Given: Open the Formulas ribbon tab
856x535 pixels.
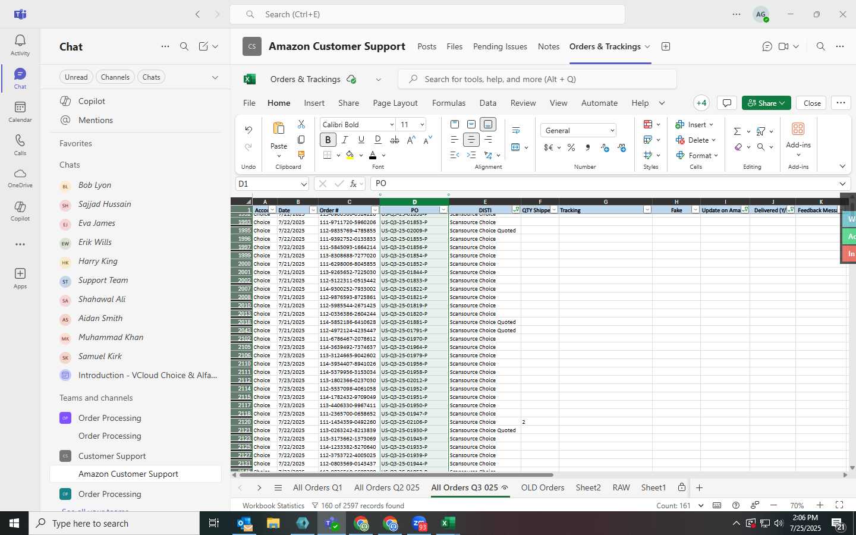Looking at the screenshot, I should point(449,103).
